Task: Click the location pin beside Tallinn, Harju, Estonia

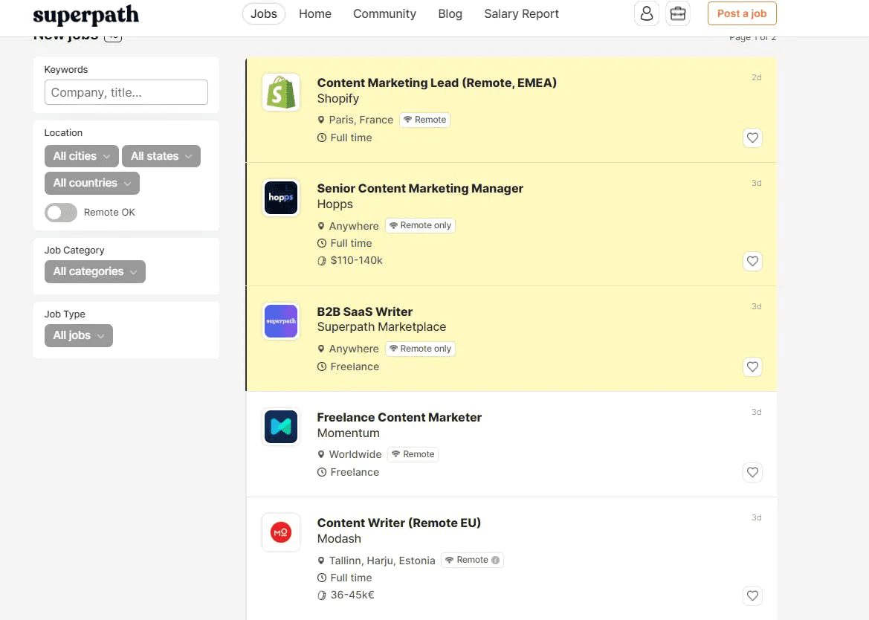Action: pos(321,561)
